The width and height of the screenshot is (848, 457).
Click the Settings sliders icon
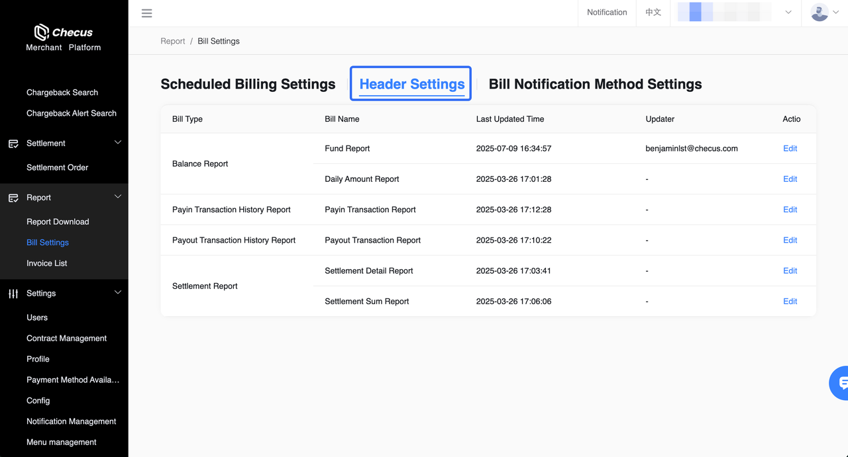13,294
